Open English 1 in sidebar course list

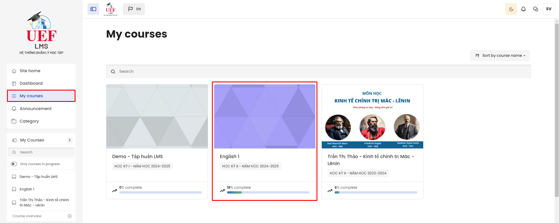27,189
